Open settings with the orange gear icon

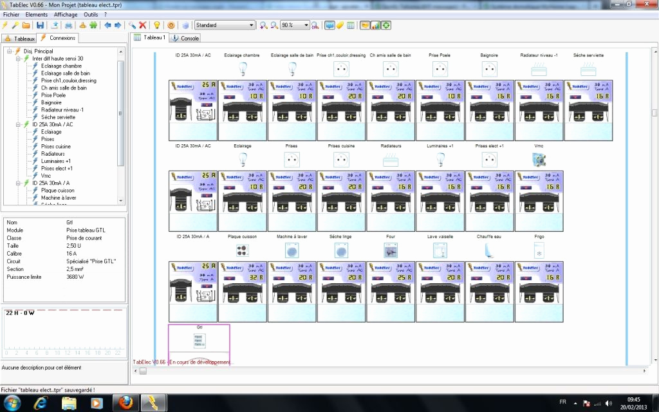(171, 25)
